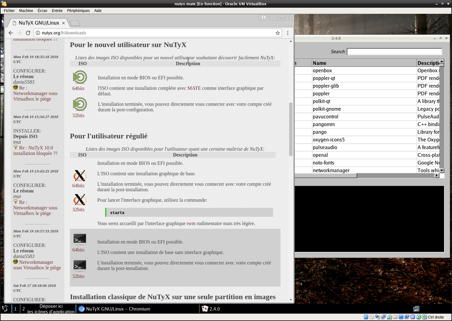Click the VirtualBox display status icon

[401, 317]
